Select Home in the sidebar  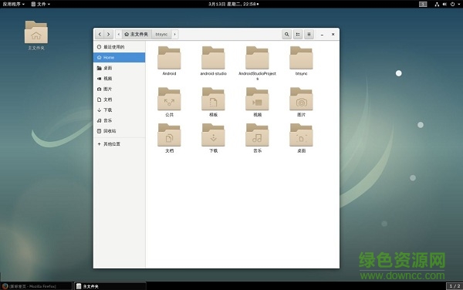(120, 58)
